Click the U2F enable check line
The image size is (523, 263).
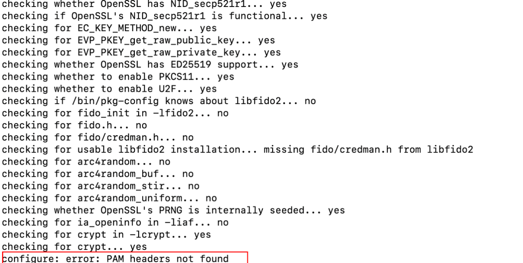[109, 89]
